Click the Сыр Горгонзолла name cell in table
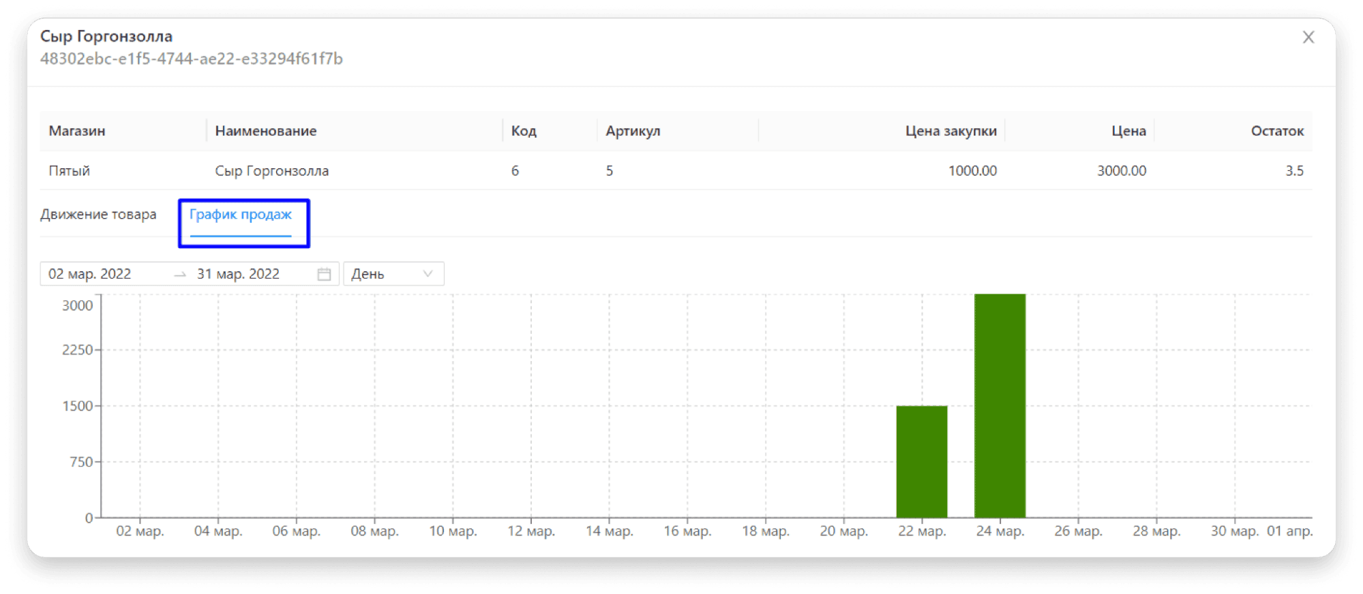1363x594 pixels. pyautogui.click(x=272, y=171)
